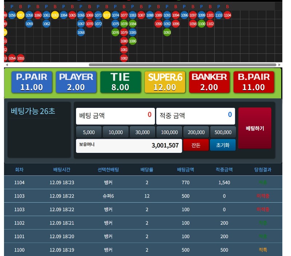Add the 500,000 chip amount
The image size is (291, 256).
point(223,132)
